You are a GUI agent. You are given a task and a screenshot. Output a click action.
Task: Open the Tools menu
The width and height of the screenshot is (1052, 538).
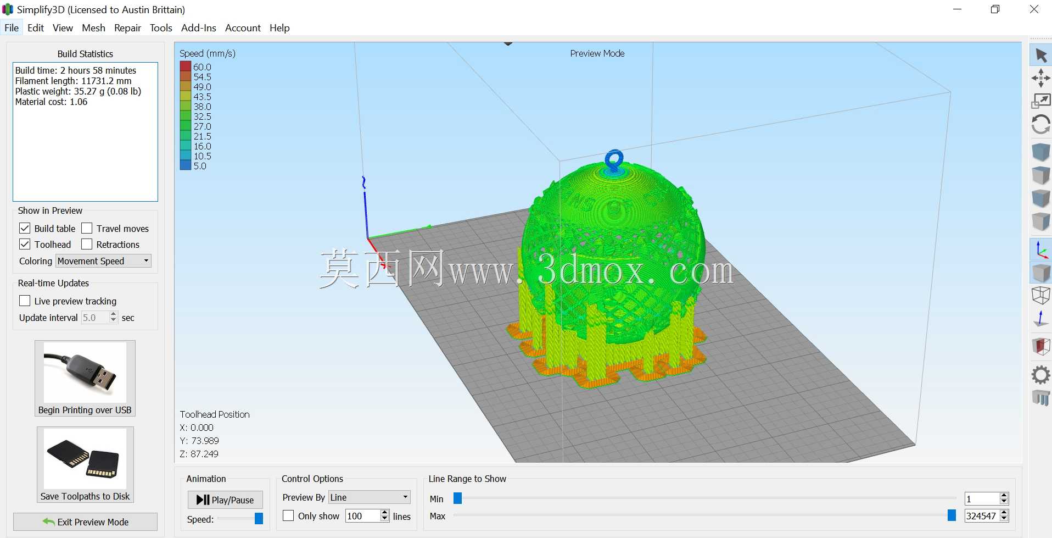[x=161, y=28]
